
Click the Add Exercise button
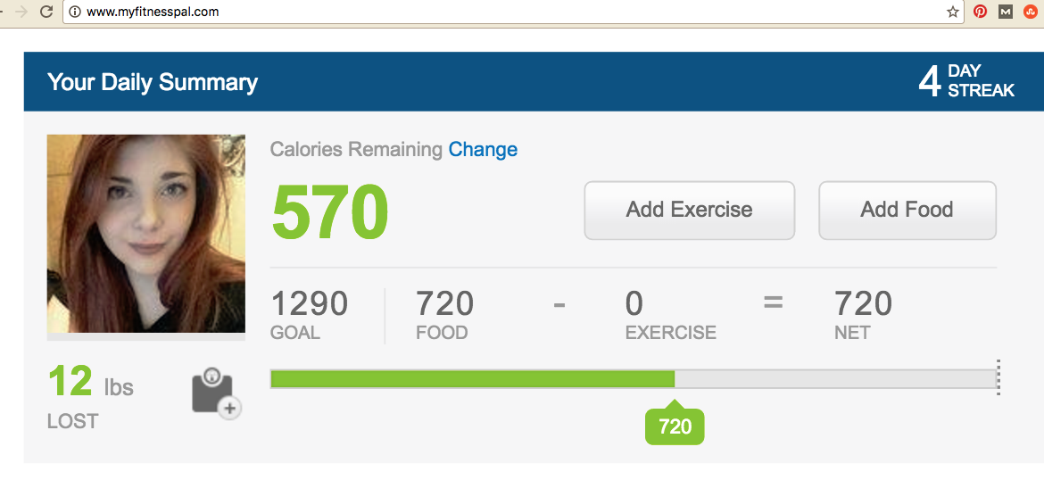point(689,211)
